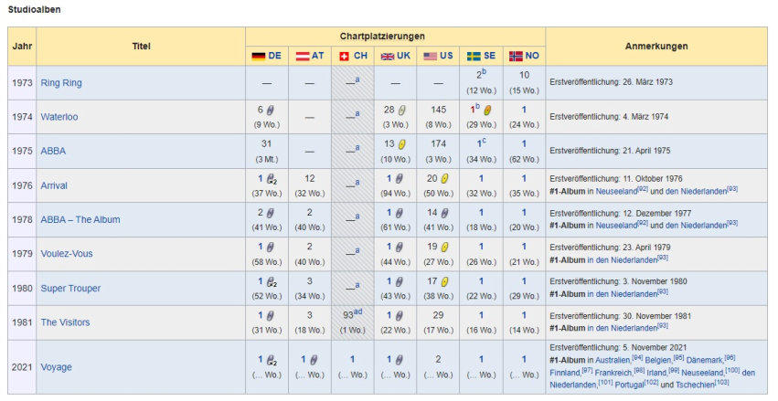
Task: Open The Visitors album link
Action: tap(65, 322)
